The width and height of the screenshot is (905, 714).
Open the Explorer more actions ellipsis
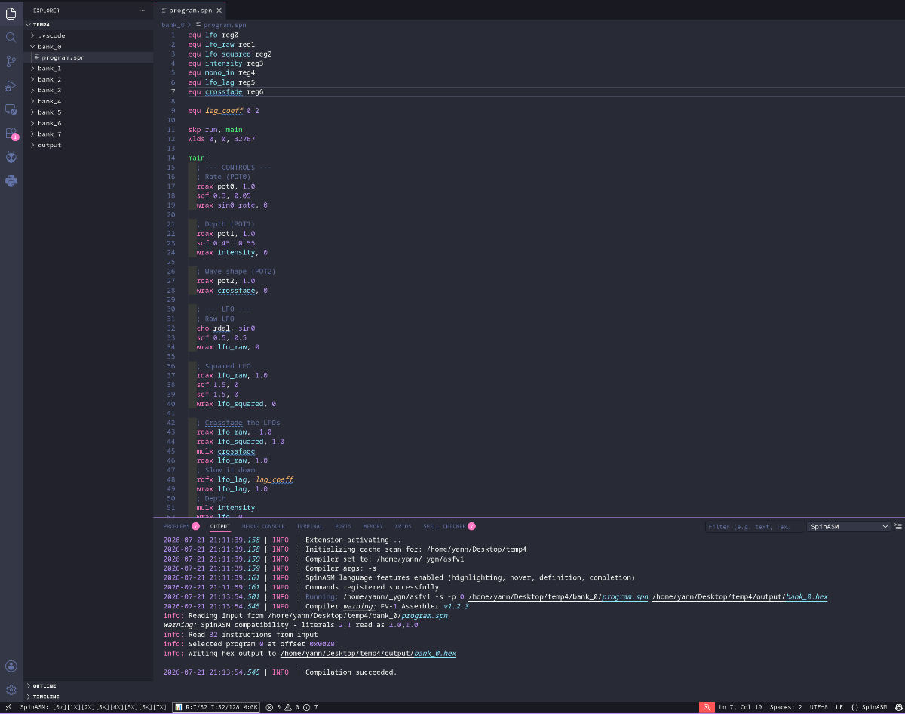point(143,11)
